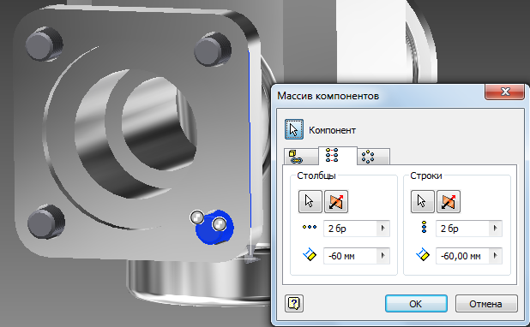Click the row spacing dimension icon
This screenshot has width=530, height=327.
[423, 254]
